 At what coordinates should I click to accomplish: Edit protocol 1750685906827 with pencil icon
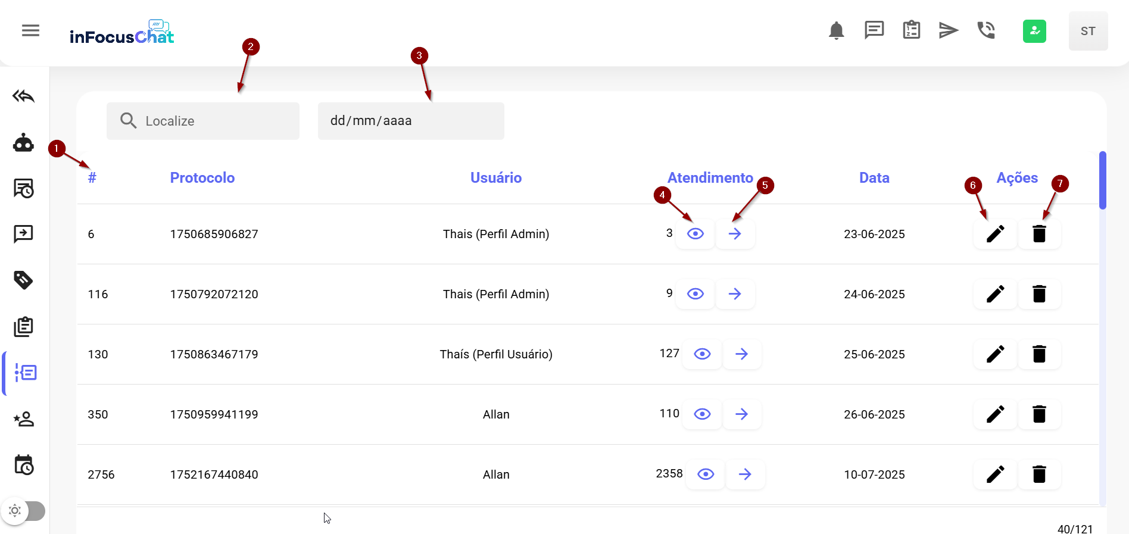tap(995, 234)
